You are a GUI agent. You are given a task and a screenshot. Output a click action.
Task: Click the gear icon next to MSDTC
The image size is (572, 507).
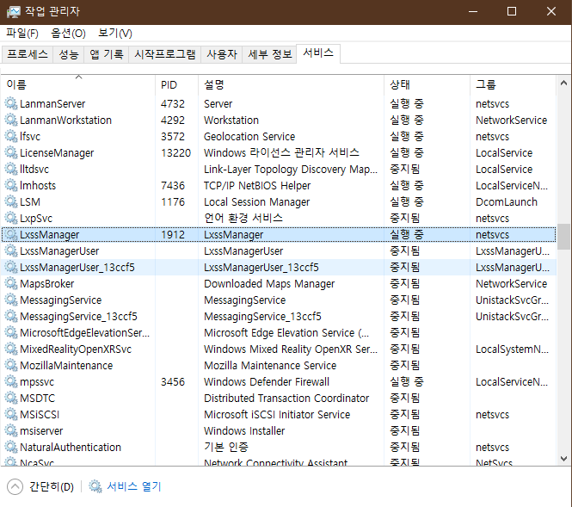point(11,398)
